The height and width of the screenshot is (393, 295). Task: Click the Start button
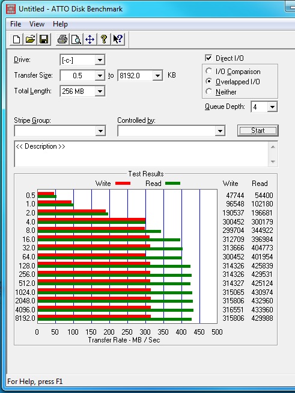click(258, 131)
